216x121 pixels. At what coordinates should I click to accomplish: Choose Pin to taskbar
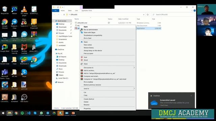[88, 82]
